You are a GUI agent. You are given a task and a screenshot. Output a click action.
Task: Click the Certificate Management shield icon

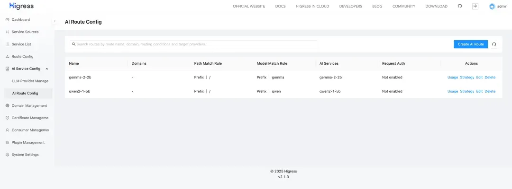pos(7,118)
